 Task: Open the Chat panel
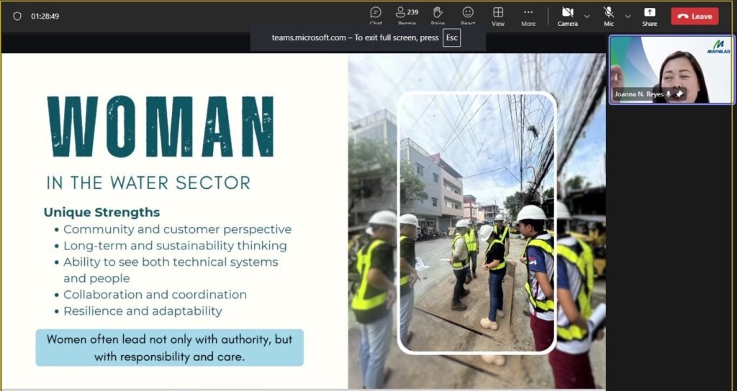(x=376, y=15)
